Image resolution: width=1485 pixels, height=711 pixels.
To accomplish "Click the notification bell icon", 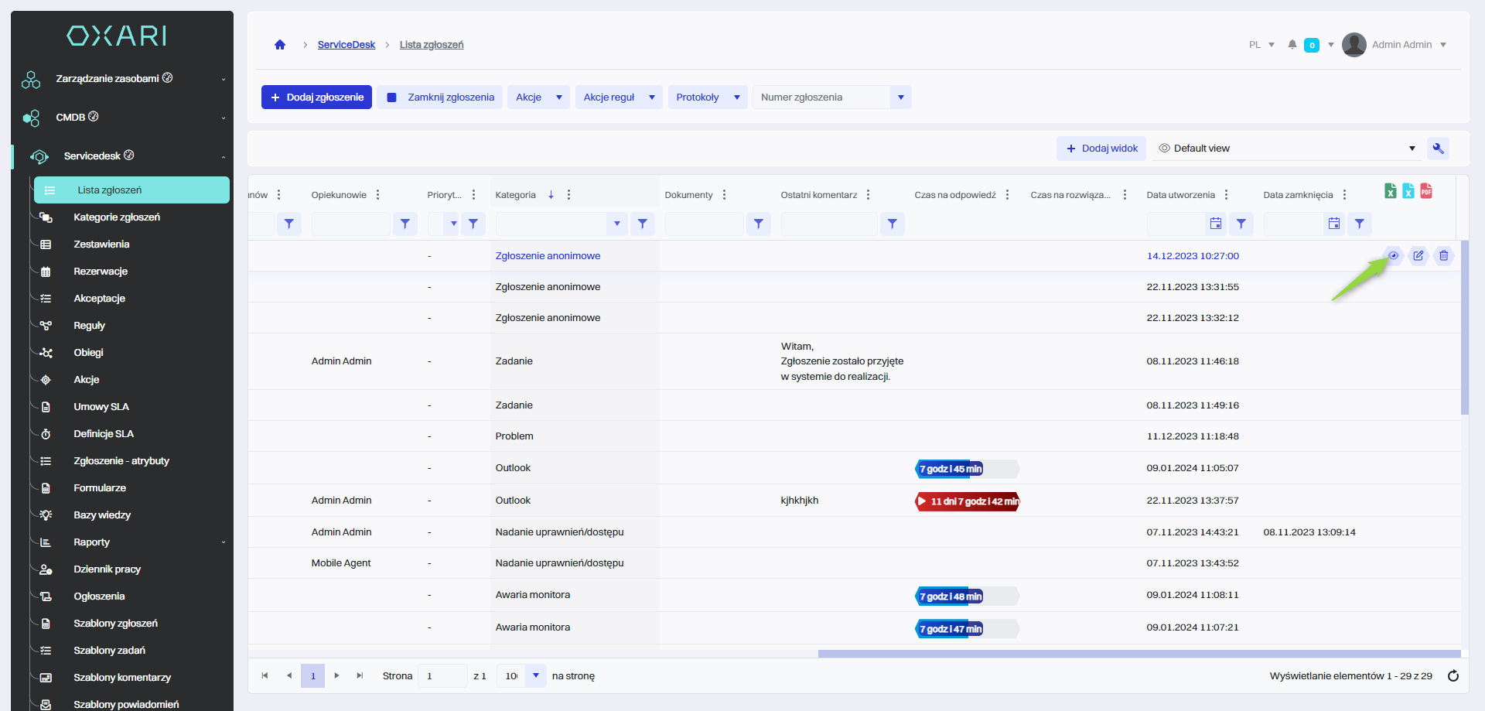I will [1292, 45].
